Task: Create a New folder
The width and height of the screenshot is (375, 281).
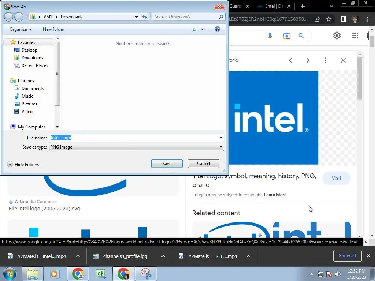Action: 53,29
